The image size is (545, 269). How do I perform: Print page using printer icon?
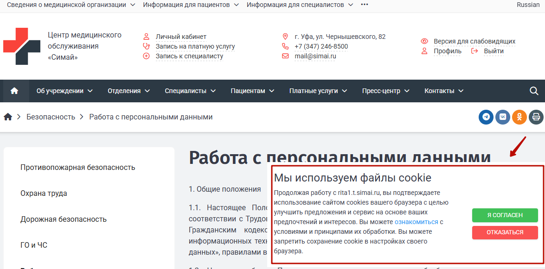(536, 117)
